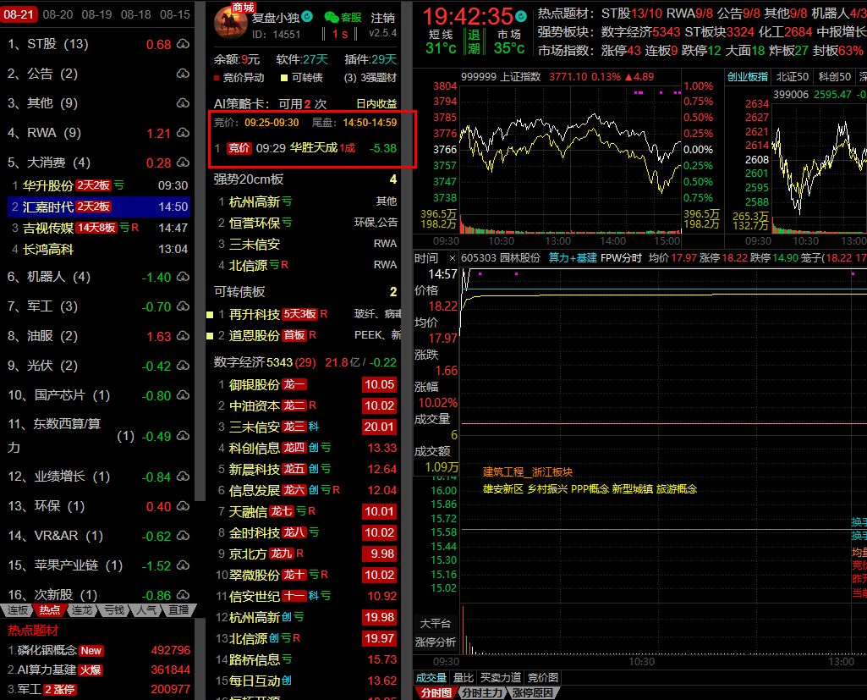Screen dimensions: 867x700
Task: Switch to the 08-19 date tab
Action: tap(96, 14)
